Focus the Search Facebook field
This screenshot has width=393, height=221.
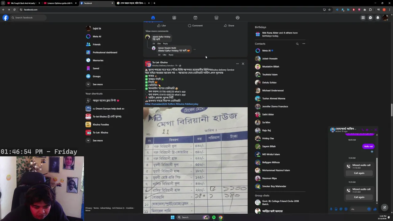(x=28, y=17)
